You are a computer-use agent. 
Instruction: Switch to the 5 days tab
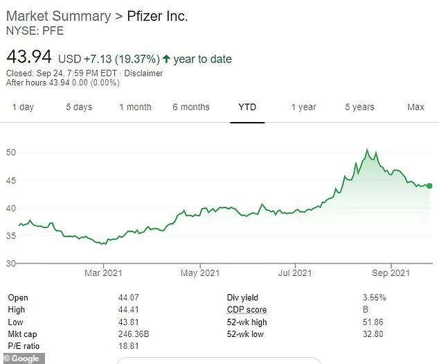click(79, 107)
